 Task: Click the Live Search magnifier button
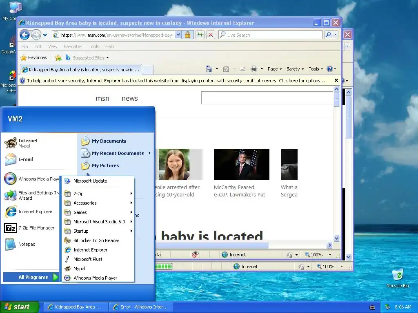pyautogui.click(x=329, y=35)
